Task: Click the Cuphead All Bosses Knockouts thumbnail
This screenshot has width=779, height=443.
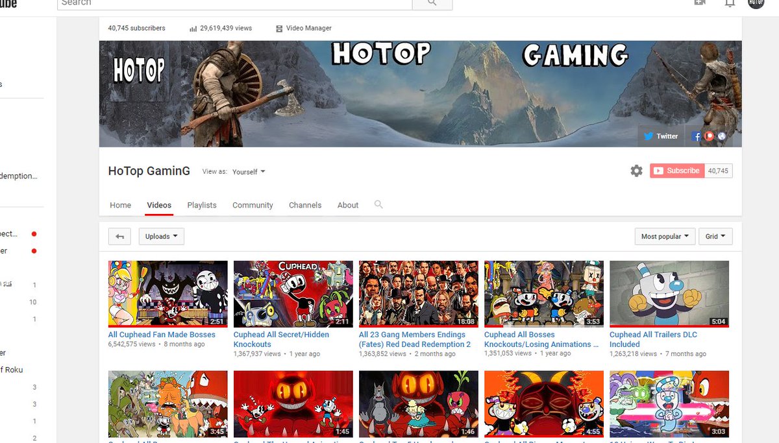Action: pos(544,294)
